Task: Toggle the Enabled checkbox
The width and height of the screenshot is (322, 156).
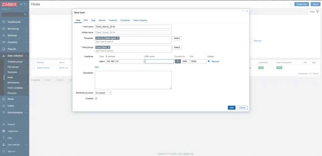Action: tap(96, 98)
